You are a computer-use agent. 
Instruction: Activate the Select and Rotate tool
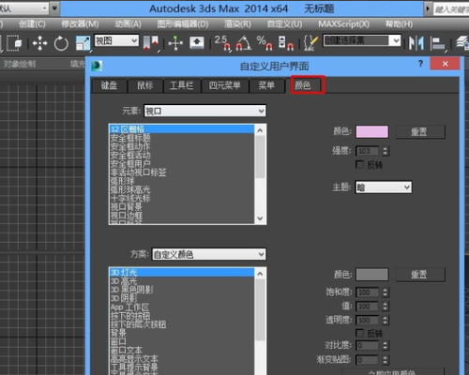61,43
